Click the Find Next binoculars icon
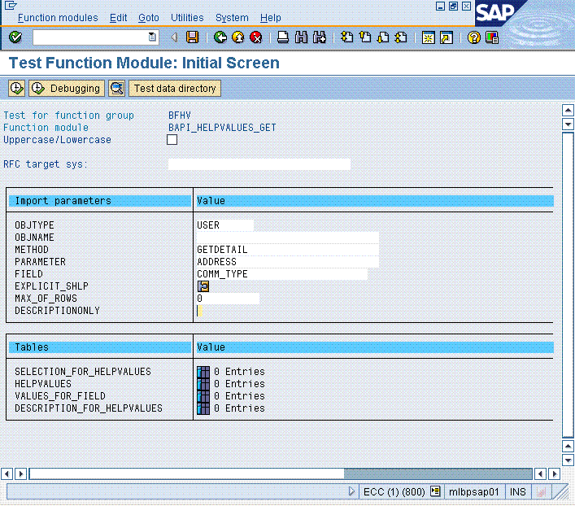The height and width of the screenshot is (506, 575). (x=320, y=37)
